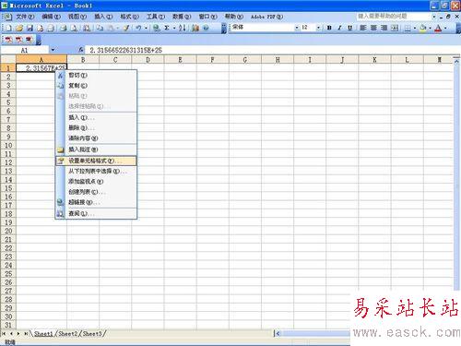Center cell text
Screen dimensions: 461x346
373,28
